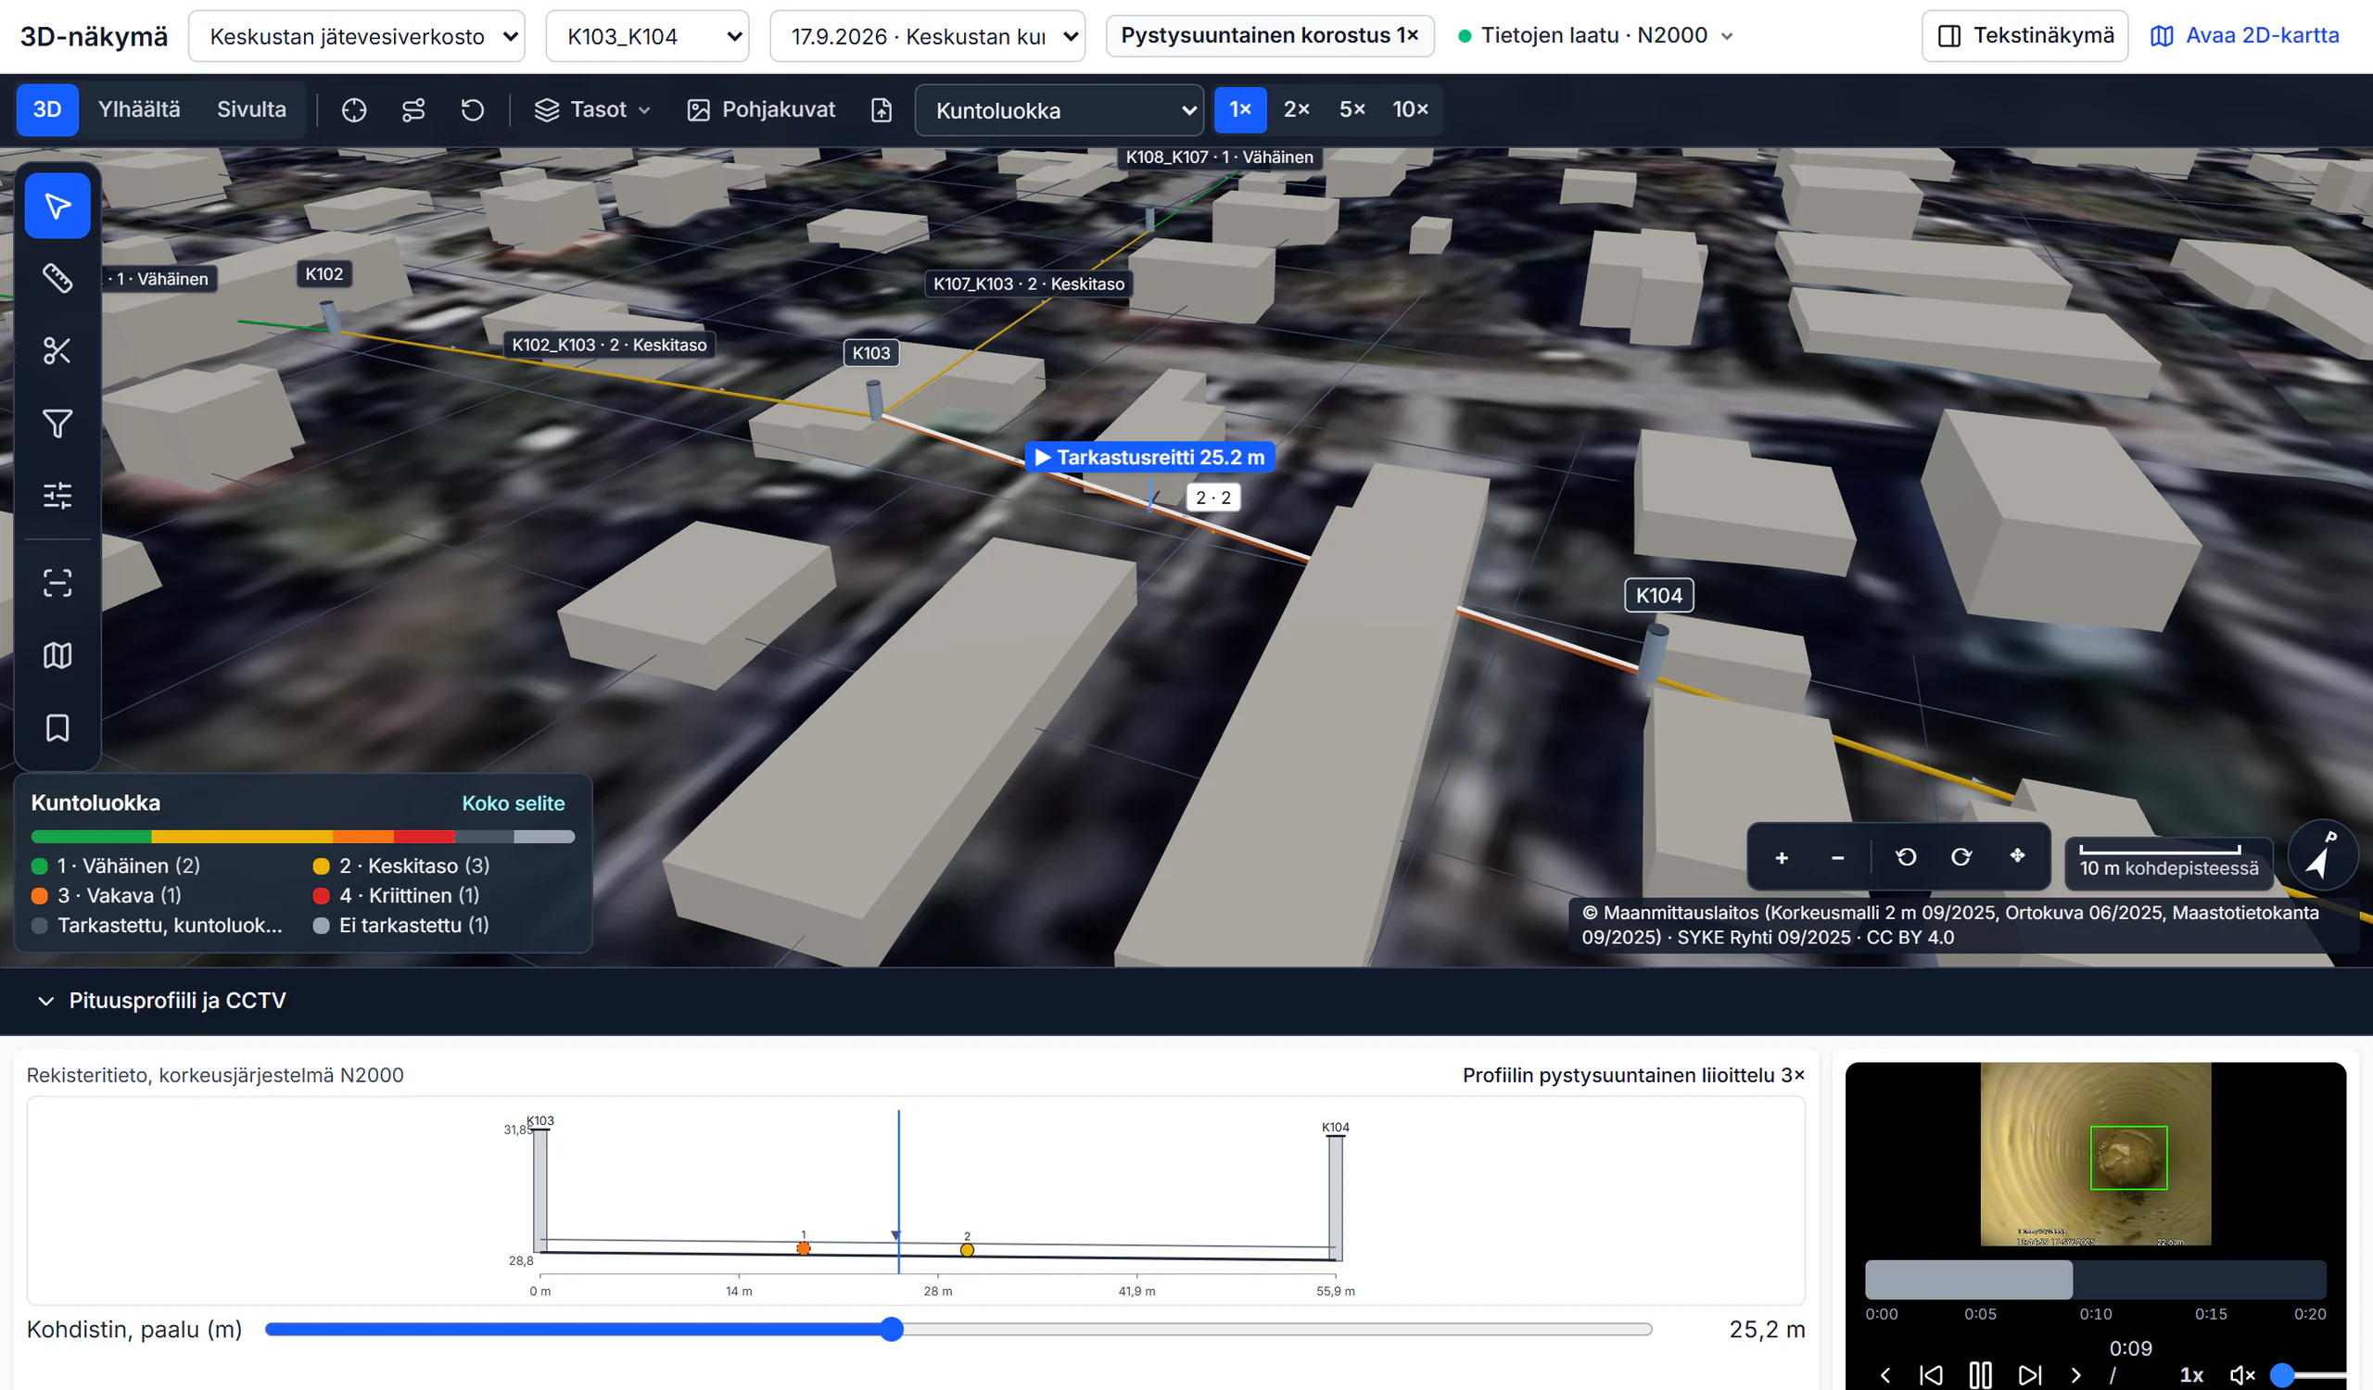
Task: Click Koko selite full legend link
Action: (x=514, y=802)
